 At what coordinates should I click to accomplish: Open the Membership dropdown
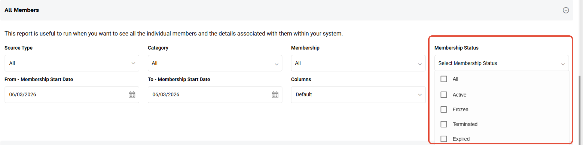coord(358,63)
